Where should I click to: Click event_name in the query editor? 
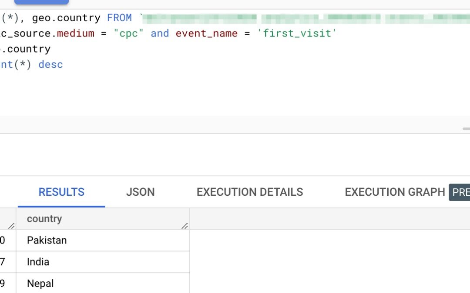point(207,33)
